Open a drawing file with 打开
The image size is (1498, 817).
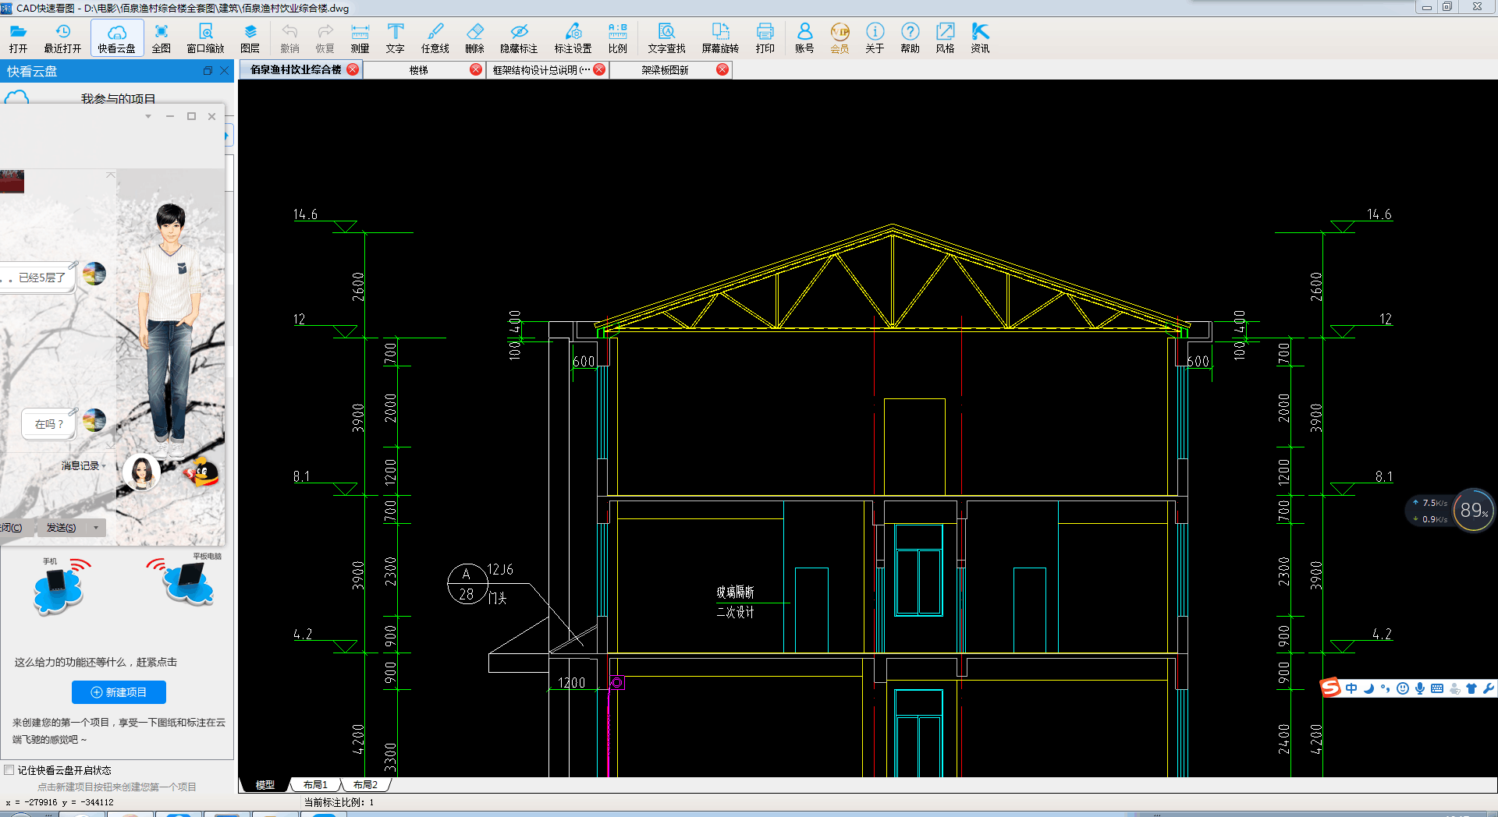coord(18,37)
